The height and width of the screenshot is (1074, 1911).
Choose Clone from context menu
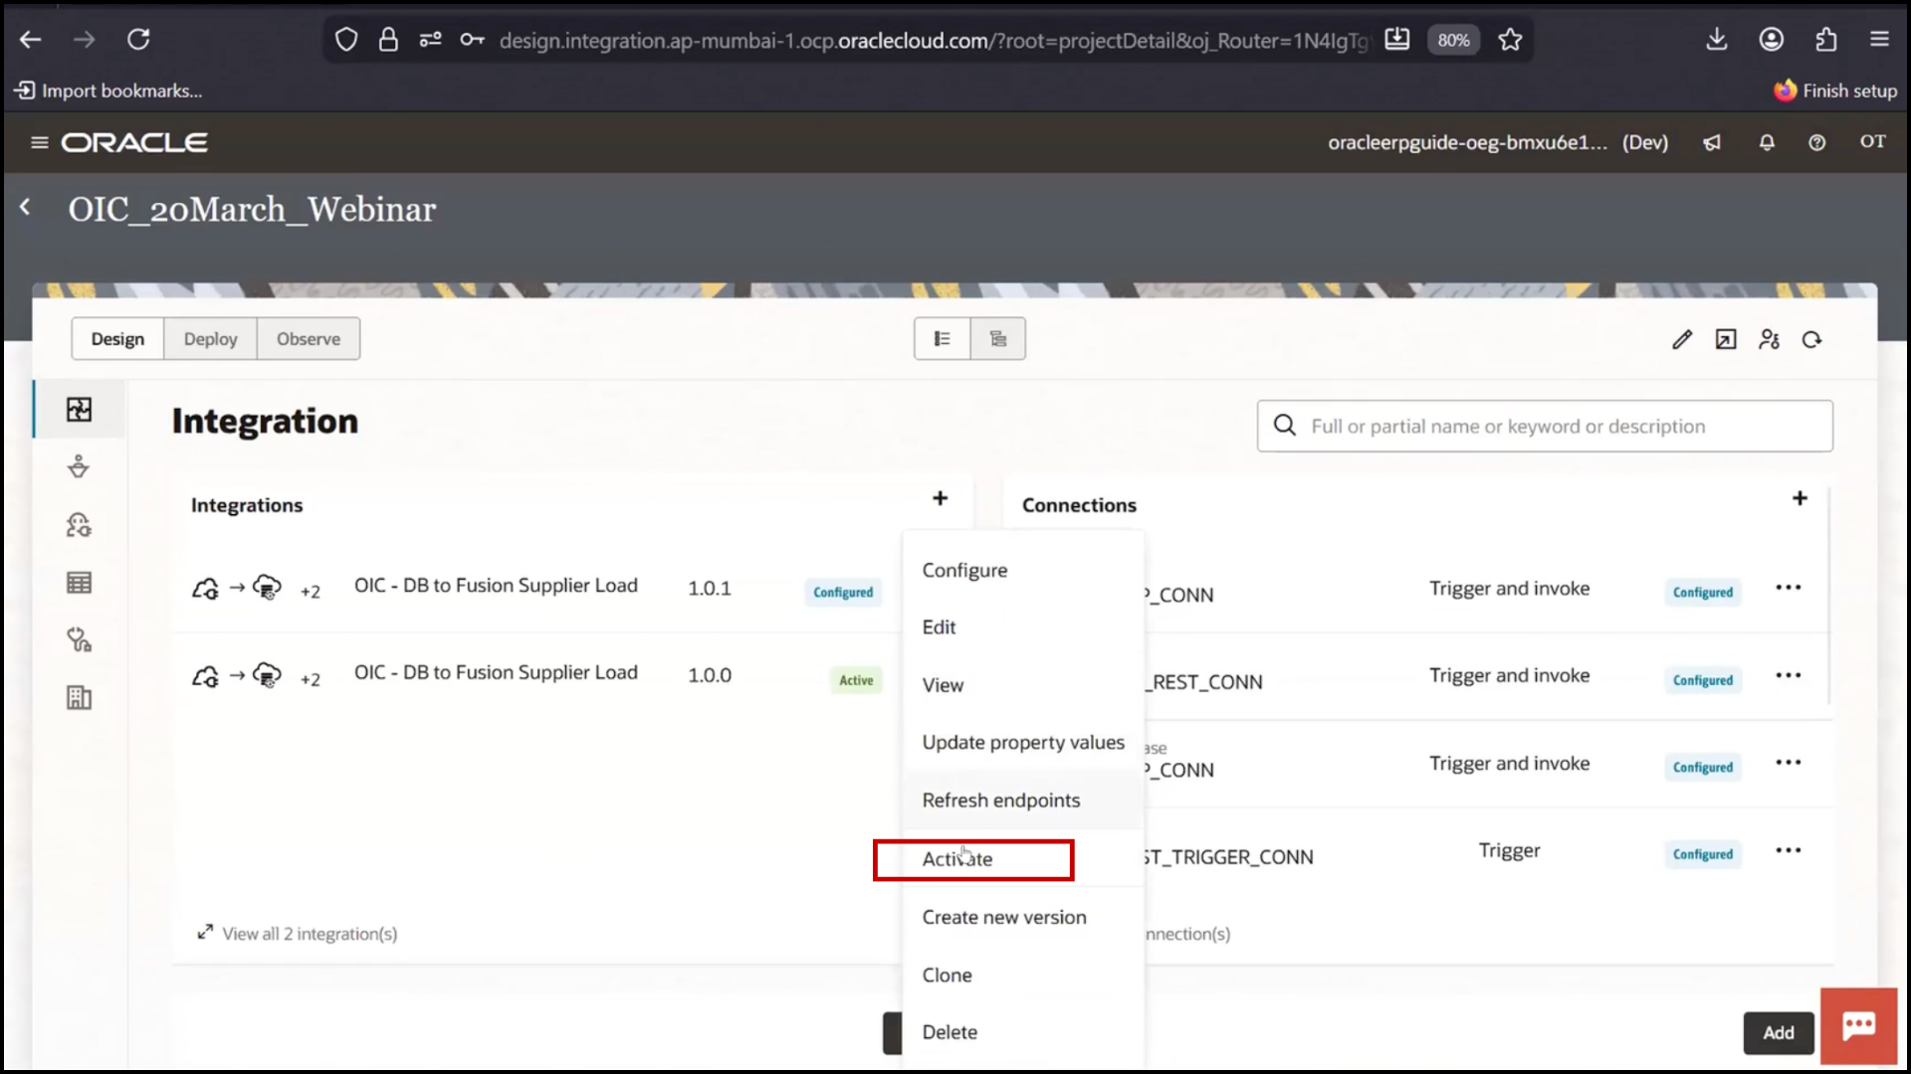point(1023,975)
